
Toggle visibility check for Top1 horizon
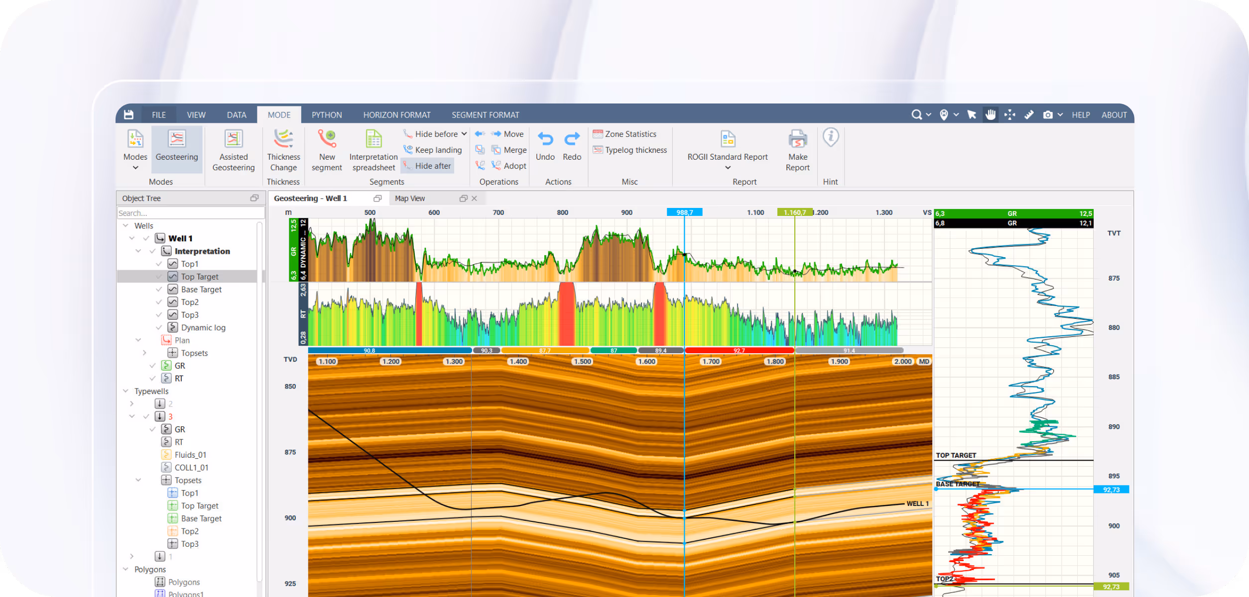[x=159, y=264]
